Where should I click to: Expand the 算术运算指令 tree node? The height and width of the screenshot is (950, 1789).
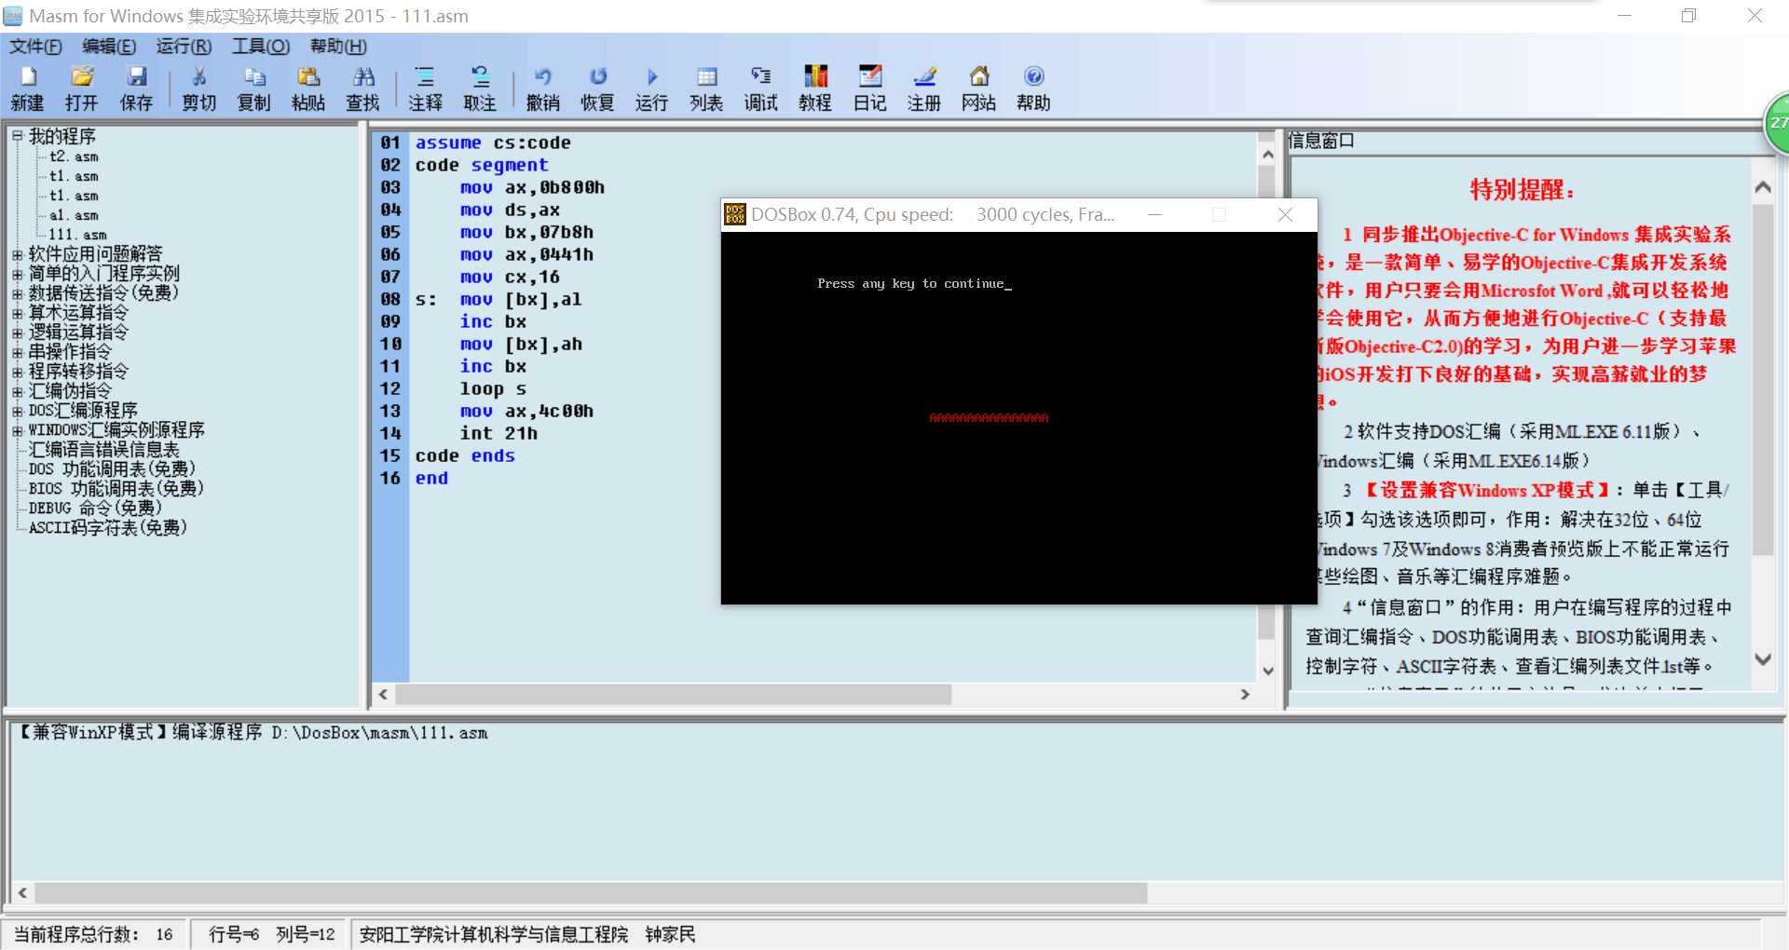(17, 313)
